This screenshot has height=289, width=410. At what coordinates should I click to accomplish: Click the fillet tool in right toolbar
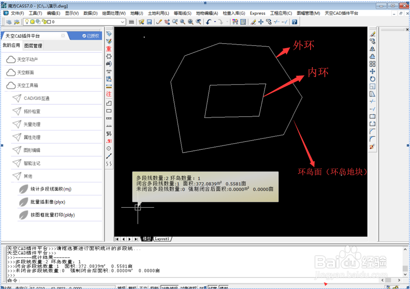tap(372, 139)
